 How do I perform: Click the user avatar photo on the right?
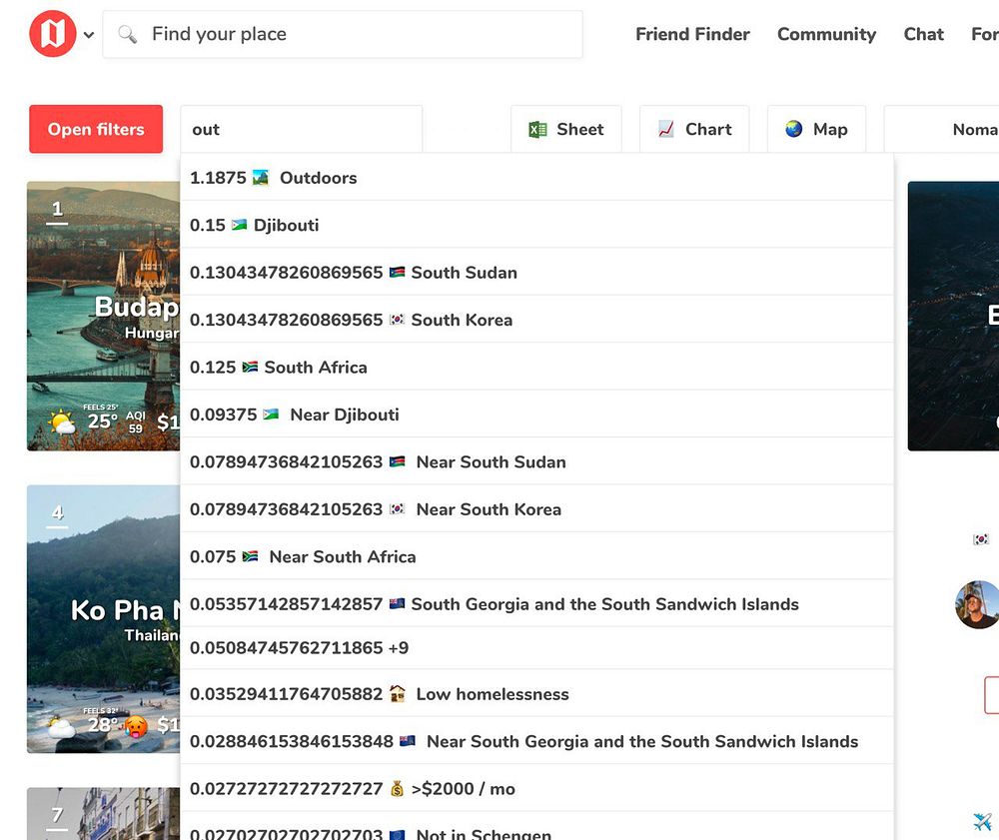977,604
